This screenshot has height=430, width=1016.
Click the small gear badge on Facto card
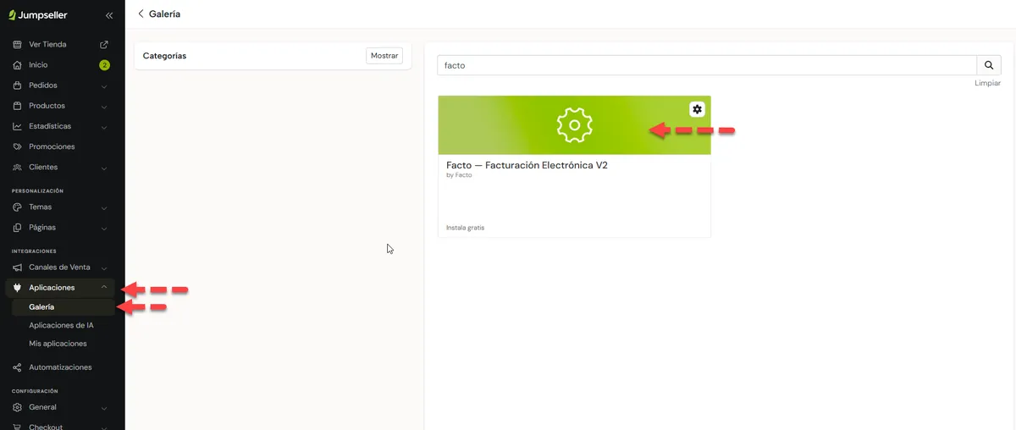697,109
